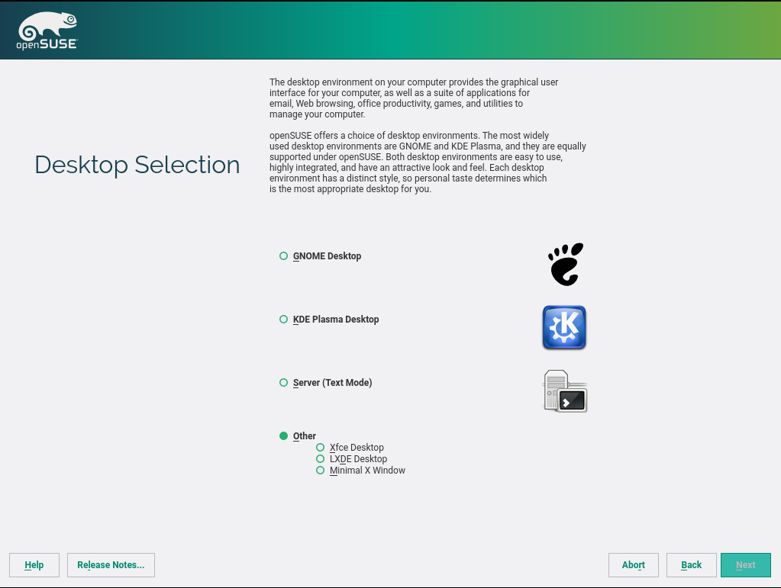Abort the installation
The image size is (781, 588).
point(633,565)
